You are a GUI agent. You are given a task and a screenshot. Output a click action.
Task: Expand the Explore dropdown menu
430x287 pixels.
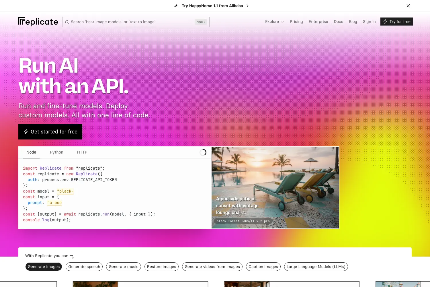pos(274,22)
